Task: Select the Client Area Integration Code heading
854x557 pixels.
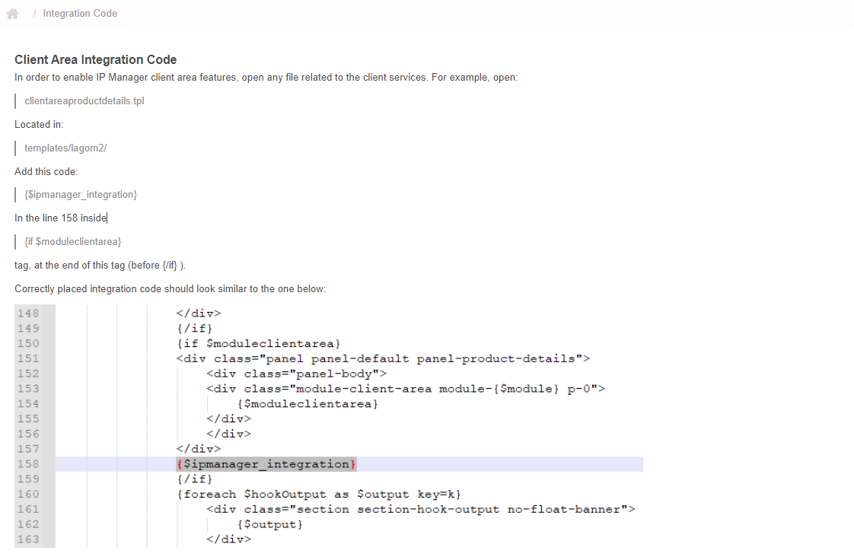Action: 96,59
